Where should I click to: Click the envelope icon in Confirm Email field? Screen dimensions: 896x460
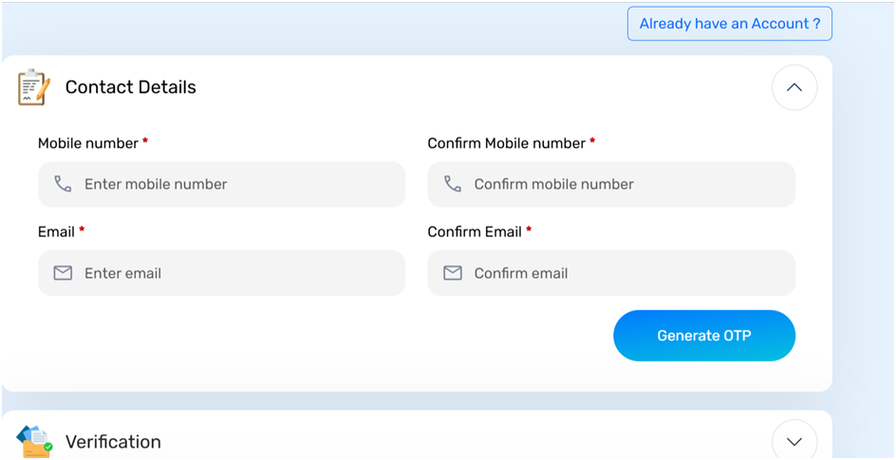click(453, 273)
